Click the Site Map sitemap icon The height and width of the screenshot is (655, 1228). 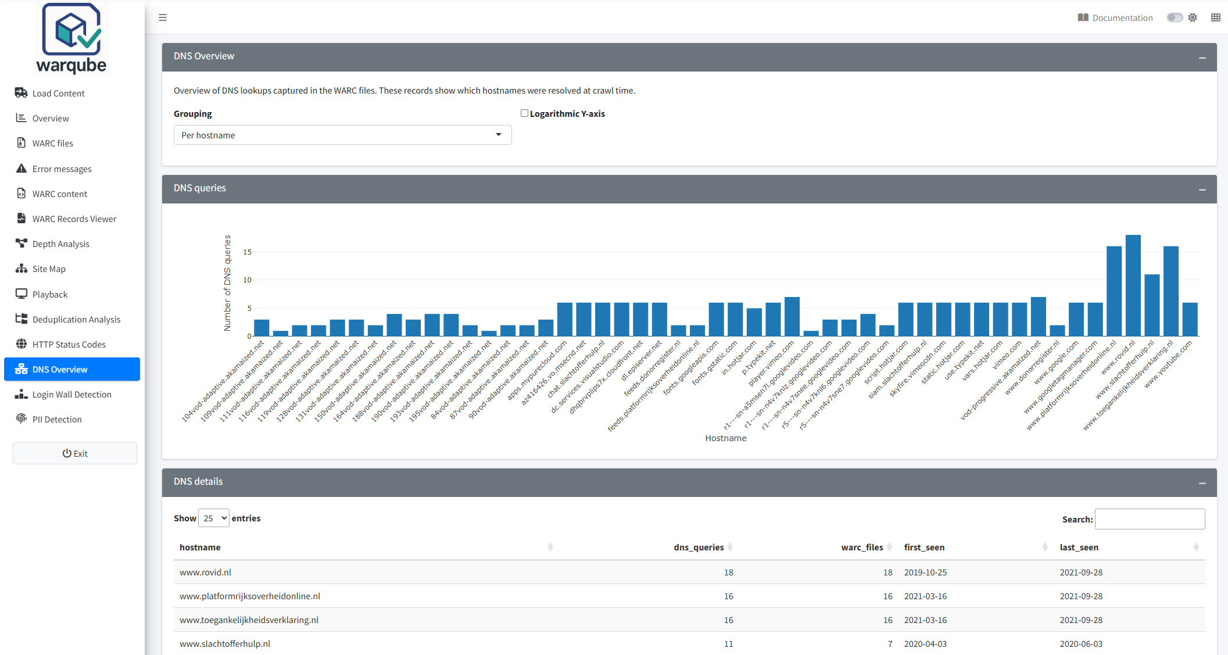(22, 269)
